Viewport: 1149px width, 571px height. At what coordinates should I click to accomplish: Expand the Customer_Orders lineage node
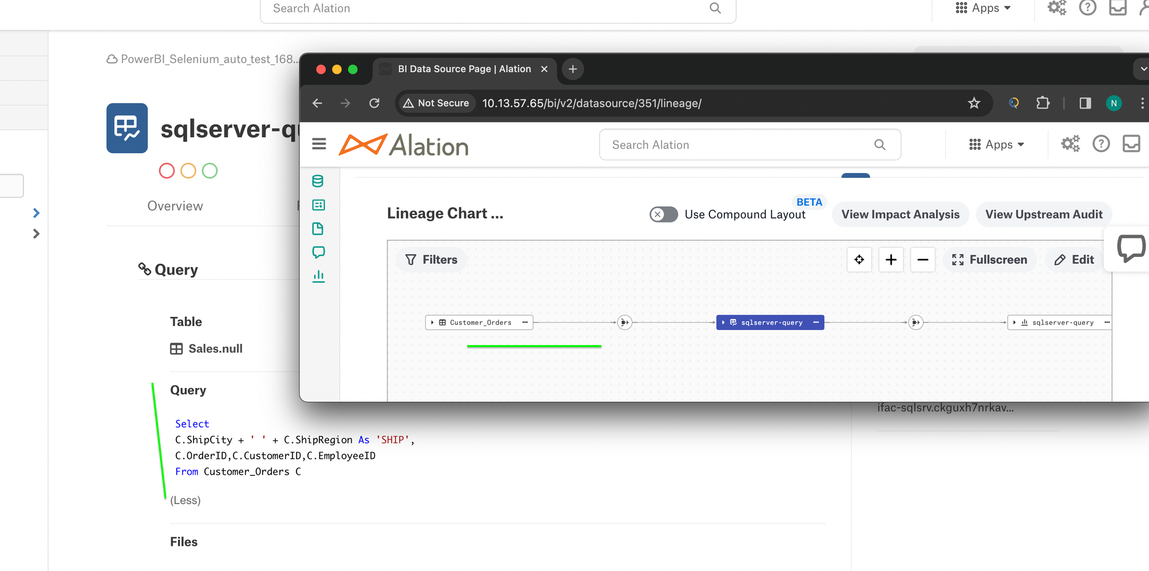tap(432, 323)
